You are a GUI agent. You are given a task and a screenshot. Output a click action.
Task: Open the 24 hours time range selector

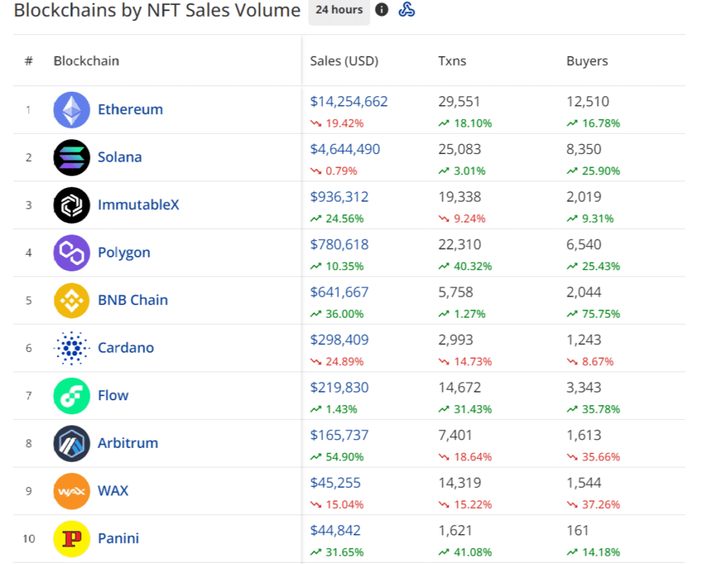click(339, 10)
